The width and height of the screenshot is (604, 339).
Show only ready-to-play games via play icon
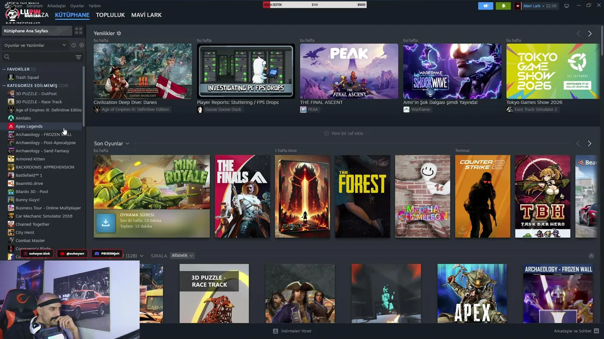pos(82,45)
